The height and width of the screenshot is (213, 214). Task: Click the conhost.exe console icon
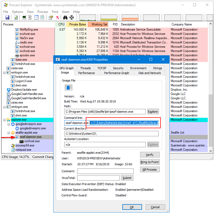[22, 141]
